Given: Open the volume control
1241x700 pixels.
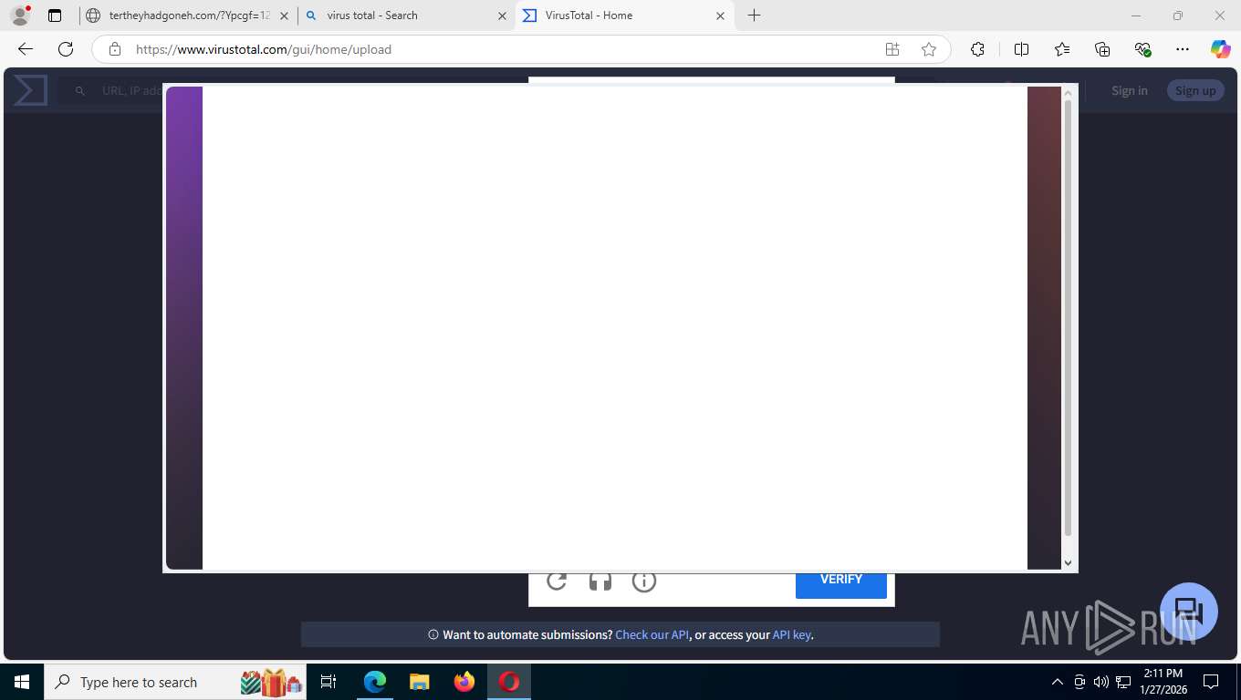Looking at the screenshot, I should click(x=1101, y=682).
